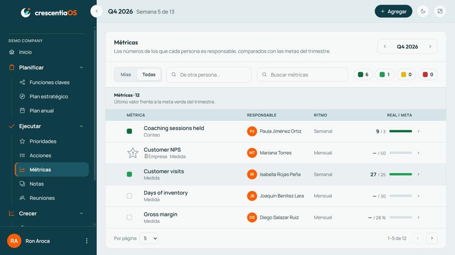Filter by the red status showing 0
The width and height of the screenshot is (455, 255).
(x=428, y=75)
